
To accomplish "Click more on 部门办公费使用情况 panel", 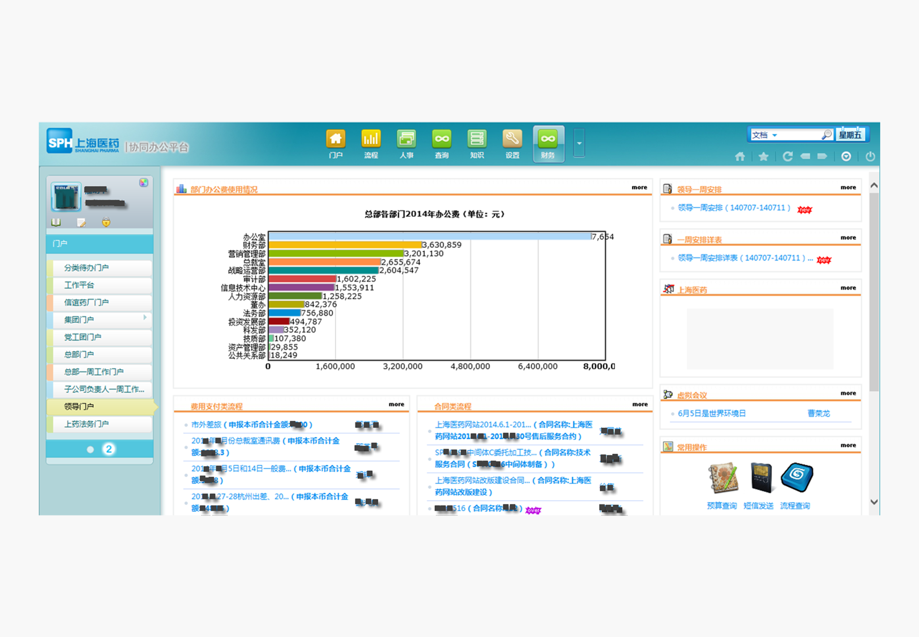I will (x=639, y=188).
